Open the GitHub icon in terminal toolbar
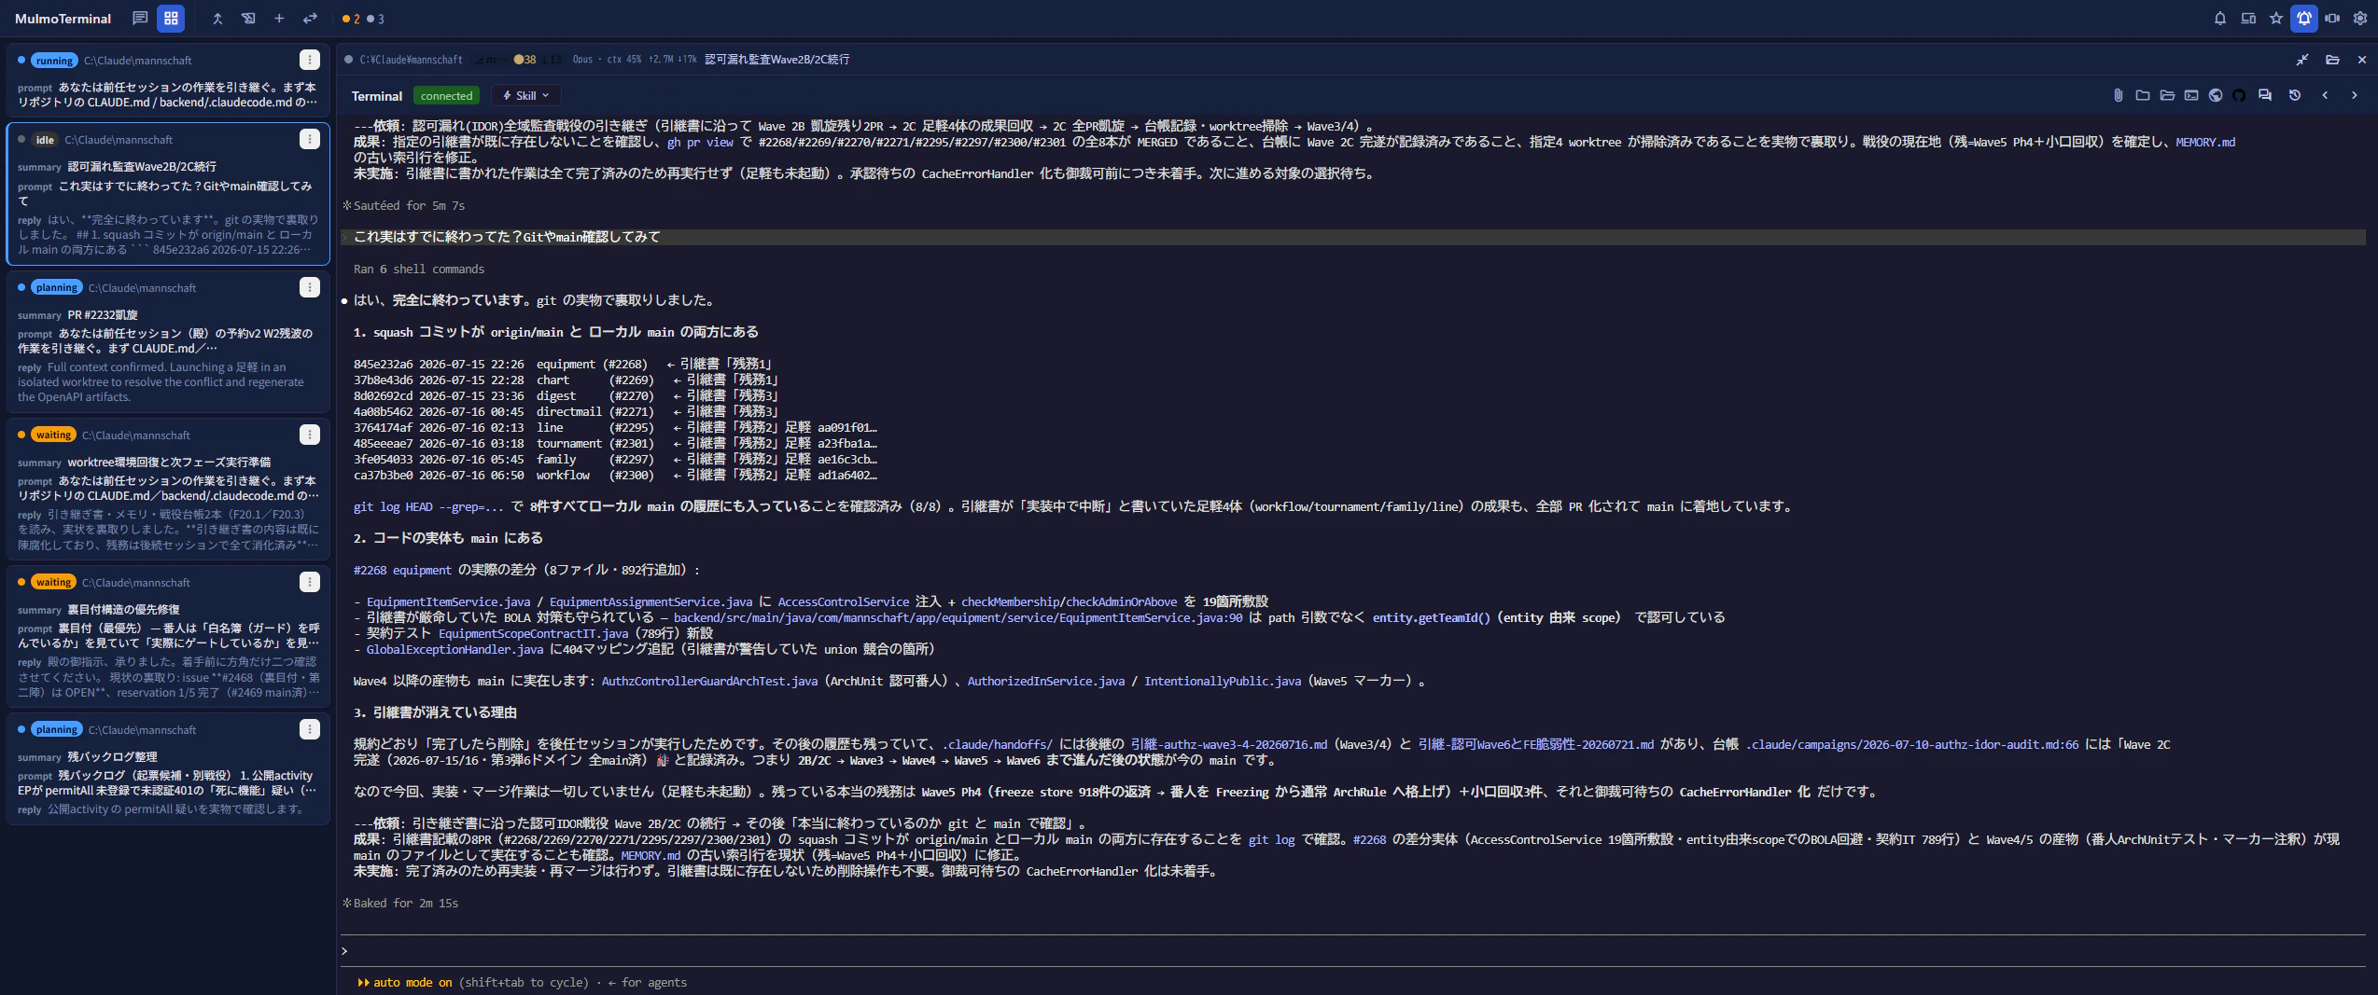The width and height of the screenshot is (2378, 995). point(2239,96)
